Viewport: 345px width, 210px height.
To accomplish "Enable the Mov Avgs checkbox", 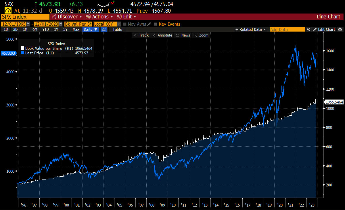I will coord(125,24).
